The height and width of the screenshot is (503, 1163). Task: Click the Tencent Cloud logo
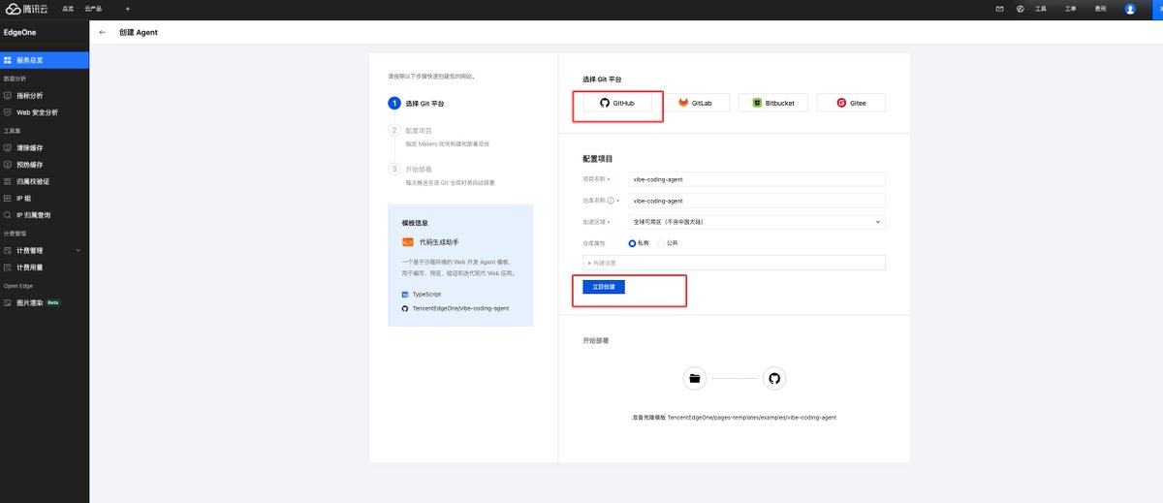[28, 8]
